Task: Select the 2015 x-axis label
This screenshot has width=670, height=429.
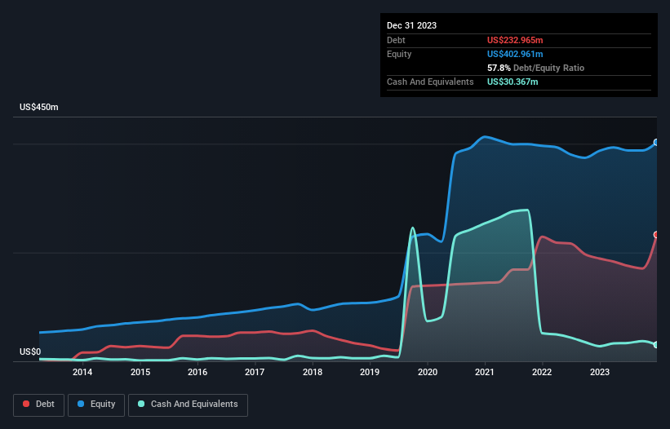Action: pos(140,372)
